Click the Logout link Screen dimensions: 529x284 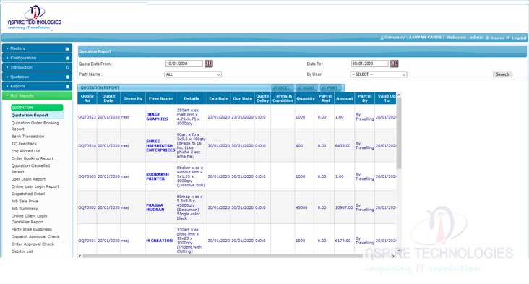coord(519,38)
